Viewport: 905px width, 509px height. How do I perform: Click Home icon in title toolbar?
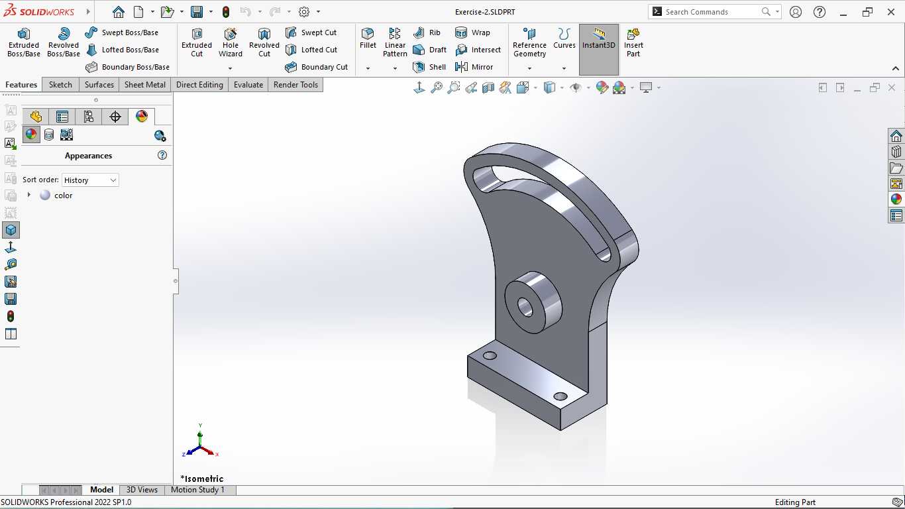(118, 12)
